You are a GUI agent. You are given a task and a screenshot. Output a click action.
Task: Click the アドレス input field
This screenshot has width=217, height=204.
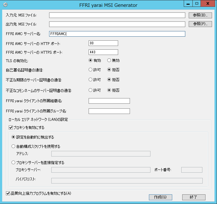(x=101, y=154)
